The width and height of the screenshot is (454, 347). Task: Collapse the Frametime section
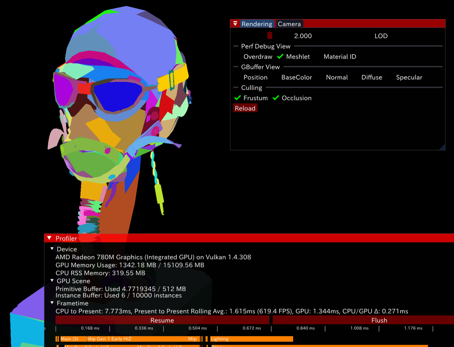click(52, 303)
